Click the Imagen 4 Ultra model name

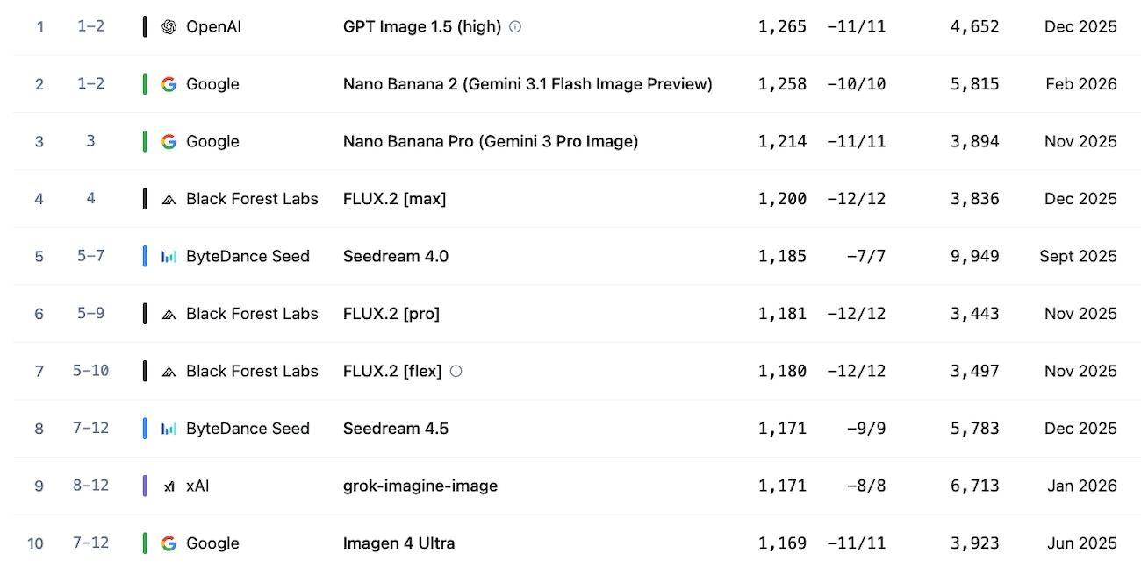tap(398, 543)
